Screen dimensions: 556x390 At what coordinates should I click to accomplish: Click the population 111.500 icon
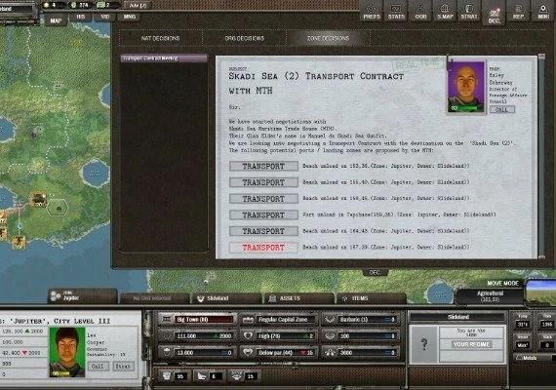pos(166,335)
